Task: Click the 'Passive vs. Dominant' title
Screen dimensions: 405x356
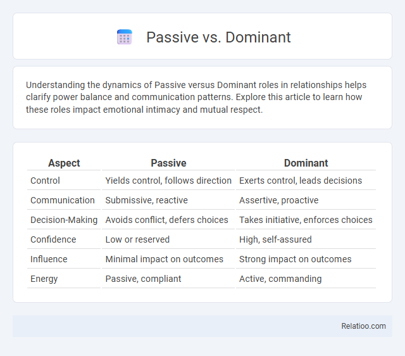Action: tap(218, 37)
